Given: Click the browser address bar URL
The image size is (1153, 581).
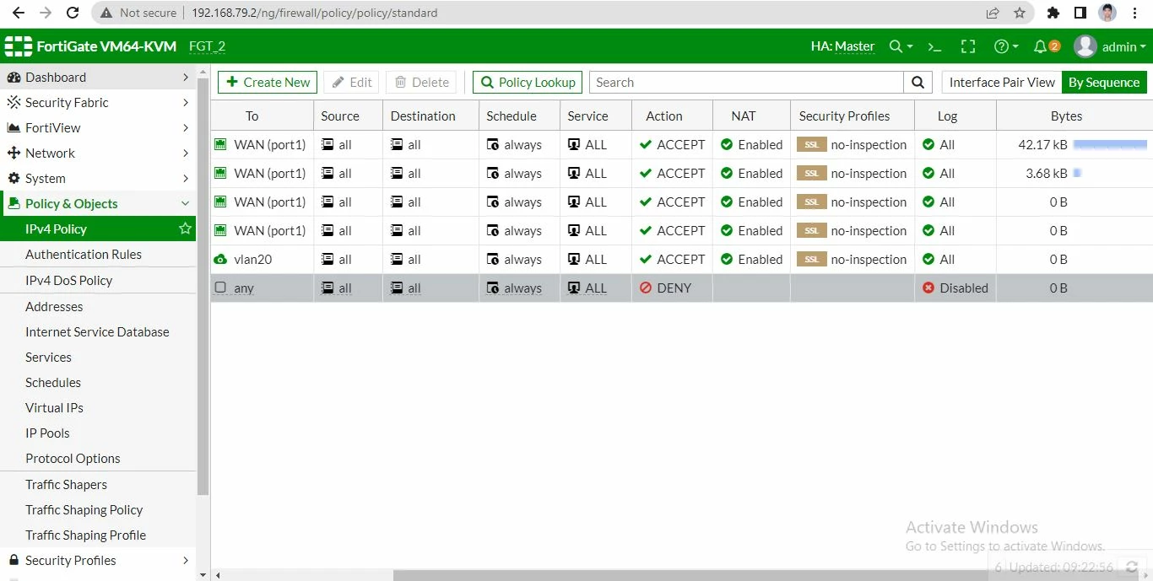Looking at the screenshot, I should 314,13.
